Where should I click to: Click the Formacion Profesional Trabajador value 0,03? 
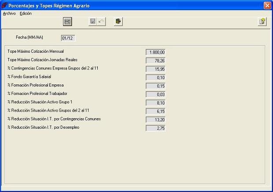(155, 94)
